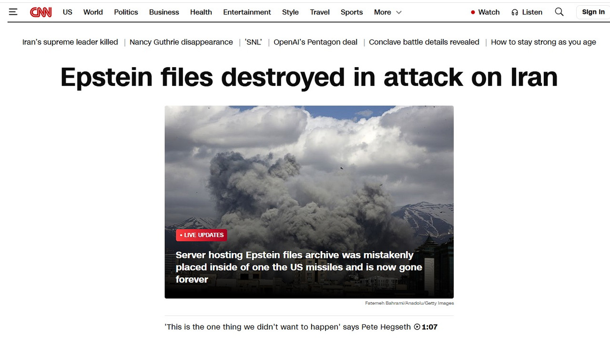
Task: Open 'Iran's supreme leader killed' link
Action: click(70, 42)
